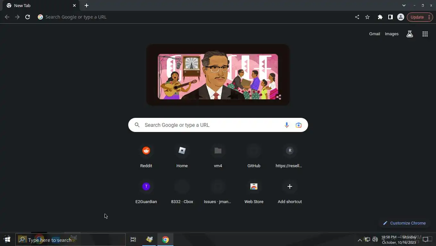Close the New Tab tab

pos(74,5)
